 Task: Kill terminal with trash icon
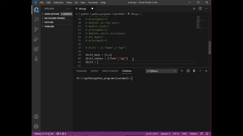(x=194, y=71)
